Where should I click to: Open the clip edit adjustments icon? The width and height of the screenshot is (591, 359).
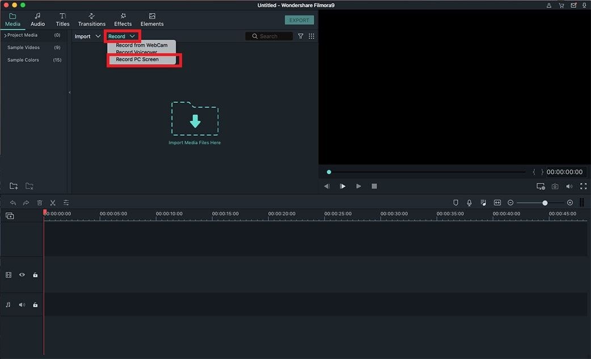click(x=66, y=203)
